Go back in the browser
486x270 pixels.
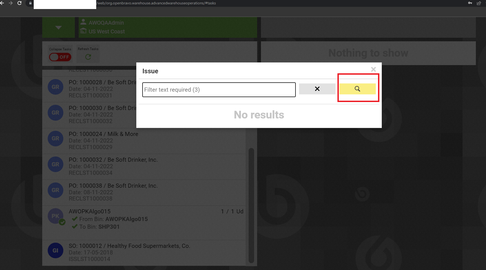(x=2, y=3)
